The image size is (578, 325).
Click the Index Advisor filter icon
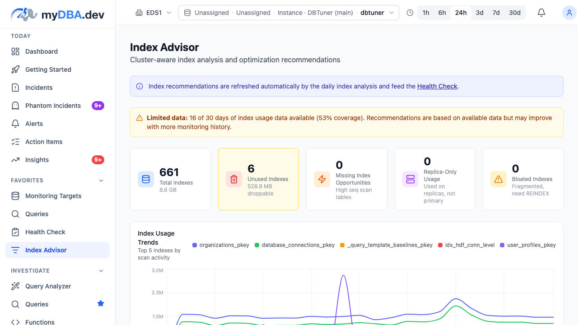pyautogui.click(x=15, y=250)
